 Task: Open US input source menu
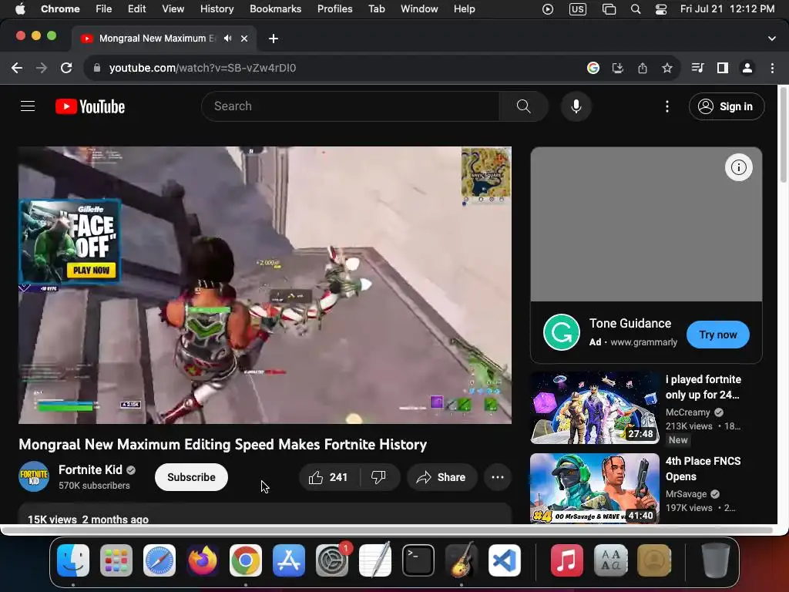point(578,8)
